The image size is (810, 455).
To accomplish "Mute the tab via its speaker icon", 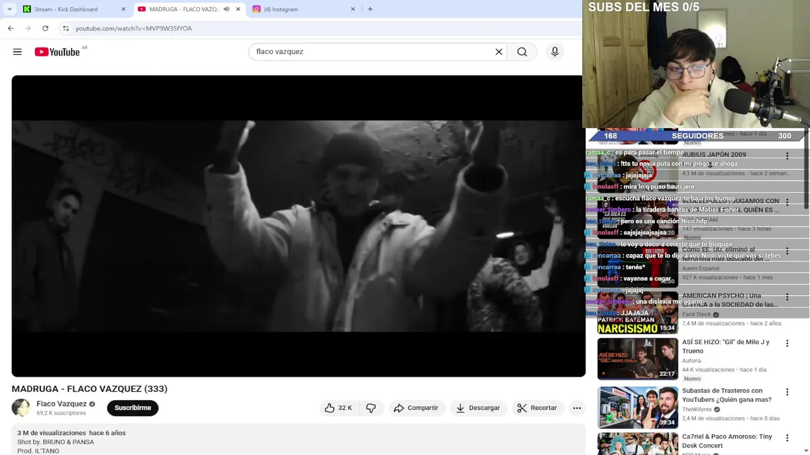I will tap(227, 9).
